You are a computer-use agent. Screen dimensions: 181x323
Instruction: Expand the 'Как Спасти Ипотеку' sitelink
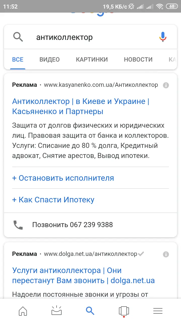click(53, 200)
